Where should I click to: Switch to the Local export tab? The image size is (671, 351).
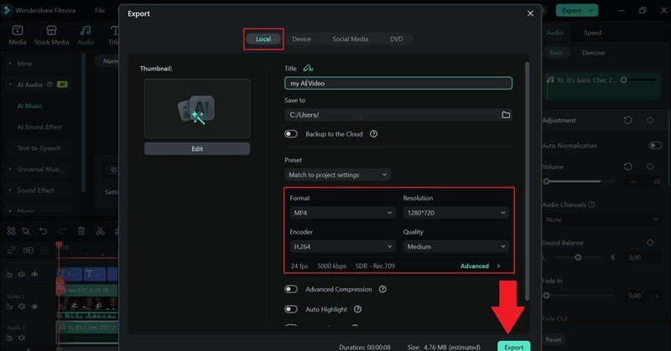pos(263,39)
